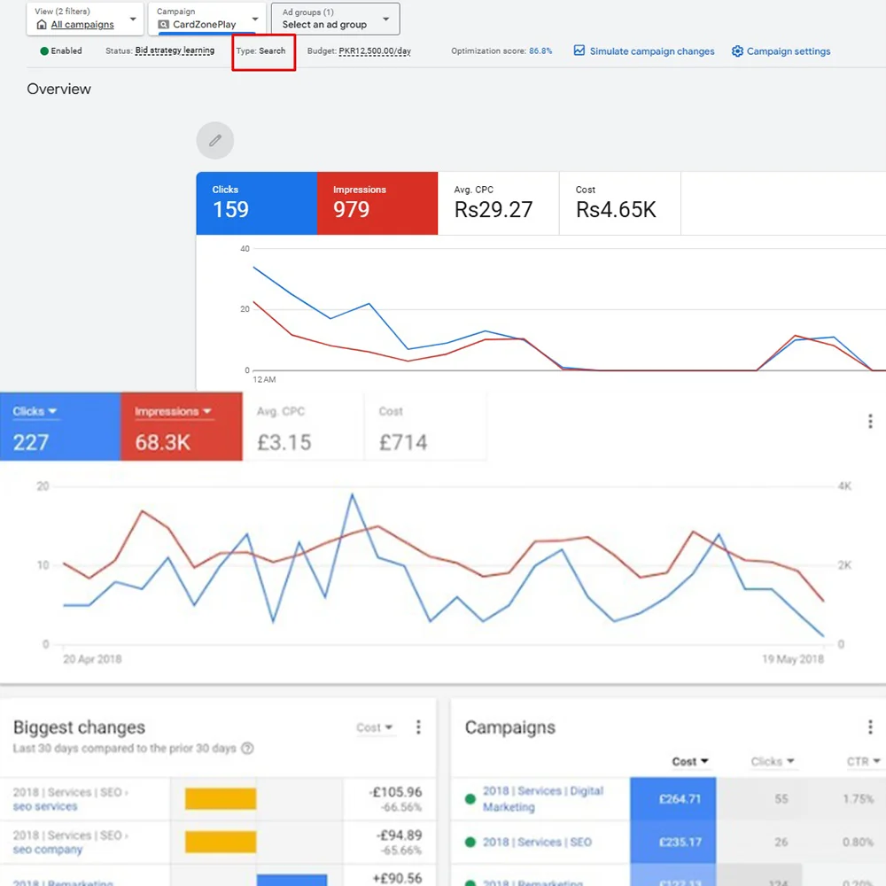Select the Clicks 159 metric tile
886x886 pixels.
pyautogui.click(x=256, y=203)
